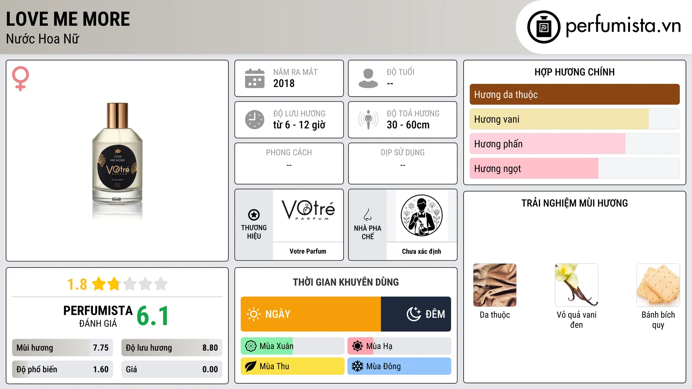The image size is (692, 389).
Task: Click the Mùi hương 7.75 score row
Action: 63,348
